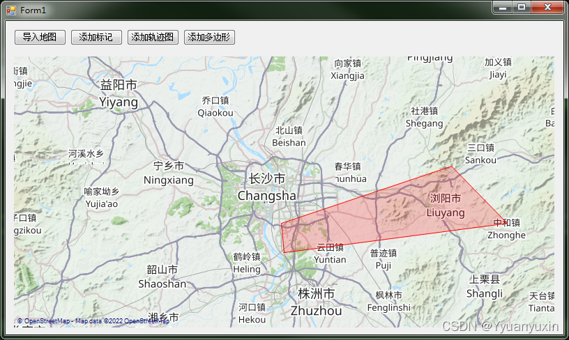Minimize the Form1 window
Image resolution: width=569 pixels, height=340 pixels.
coord(503,8)
